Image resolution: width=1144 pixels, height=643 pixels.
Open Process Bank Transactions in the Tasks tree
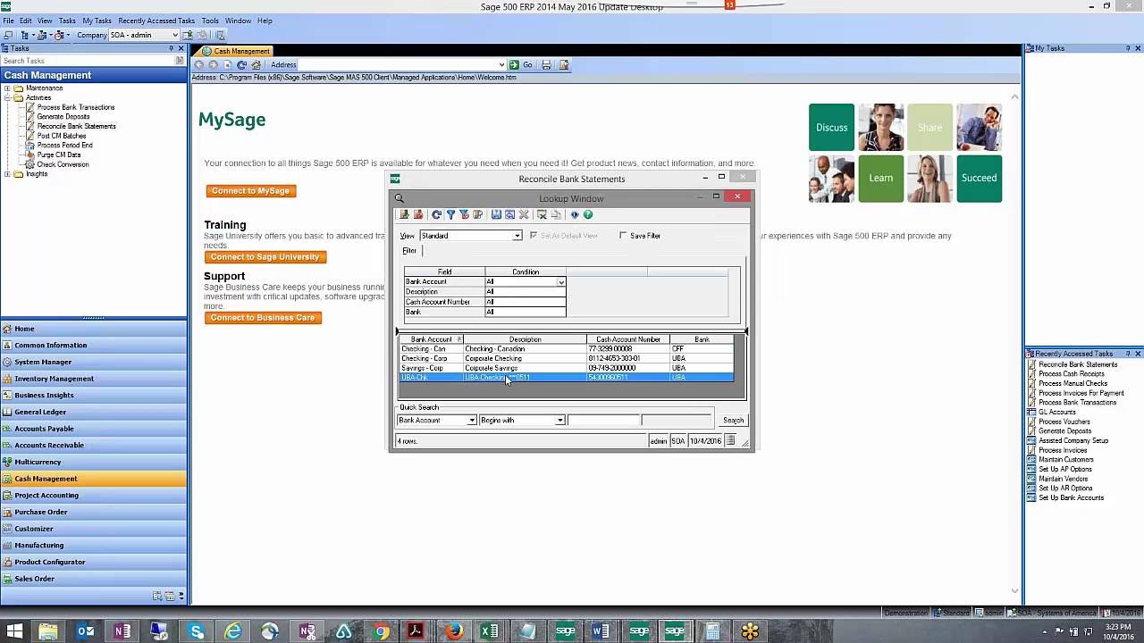click(x=76, y=107)
